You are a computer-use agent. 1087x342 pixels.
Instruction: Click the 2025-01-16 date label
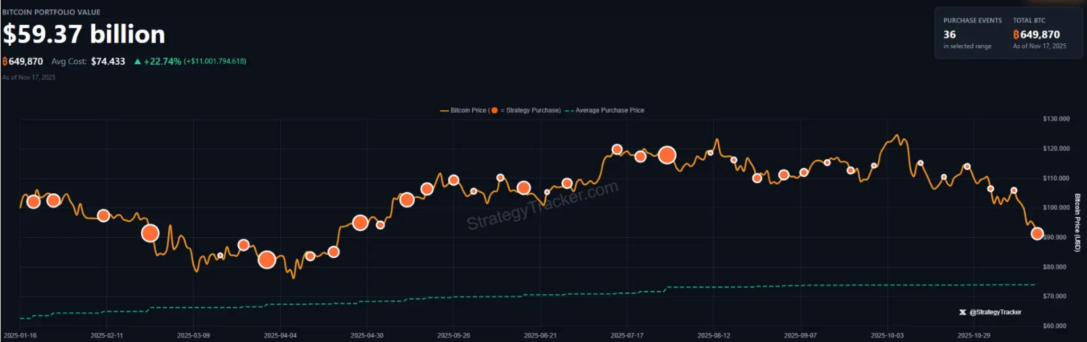20,335
